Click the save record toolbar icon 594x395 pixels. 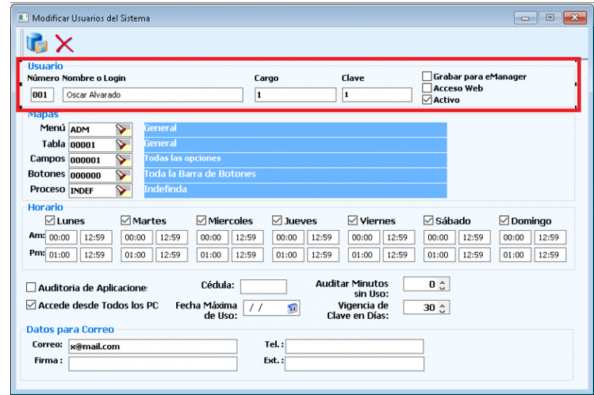tap(36, 43)
